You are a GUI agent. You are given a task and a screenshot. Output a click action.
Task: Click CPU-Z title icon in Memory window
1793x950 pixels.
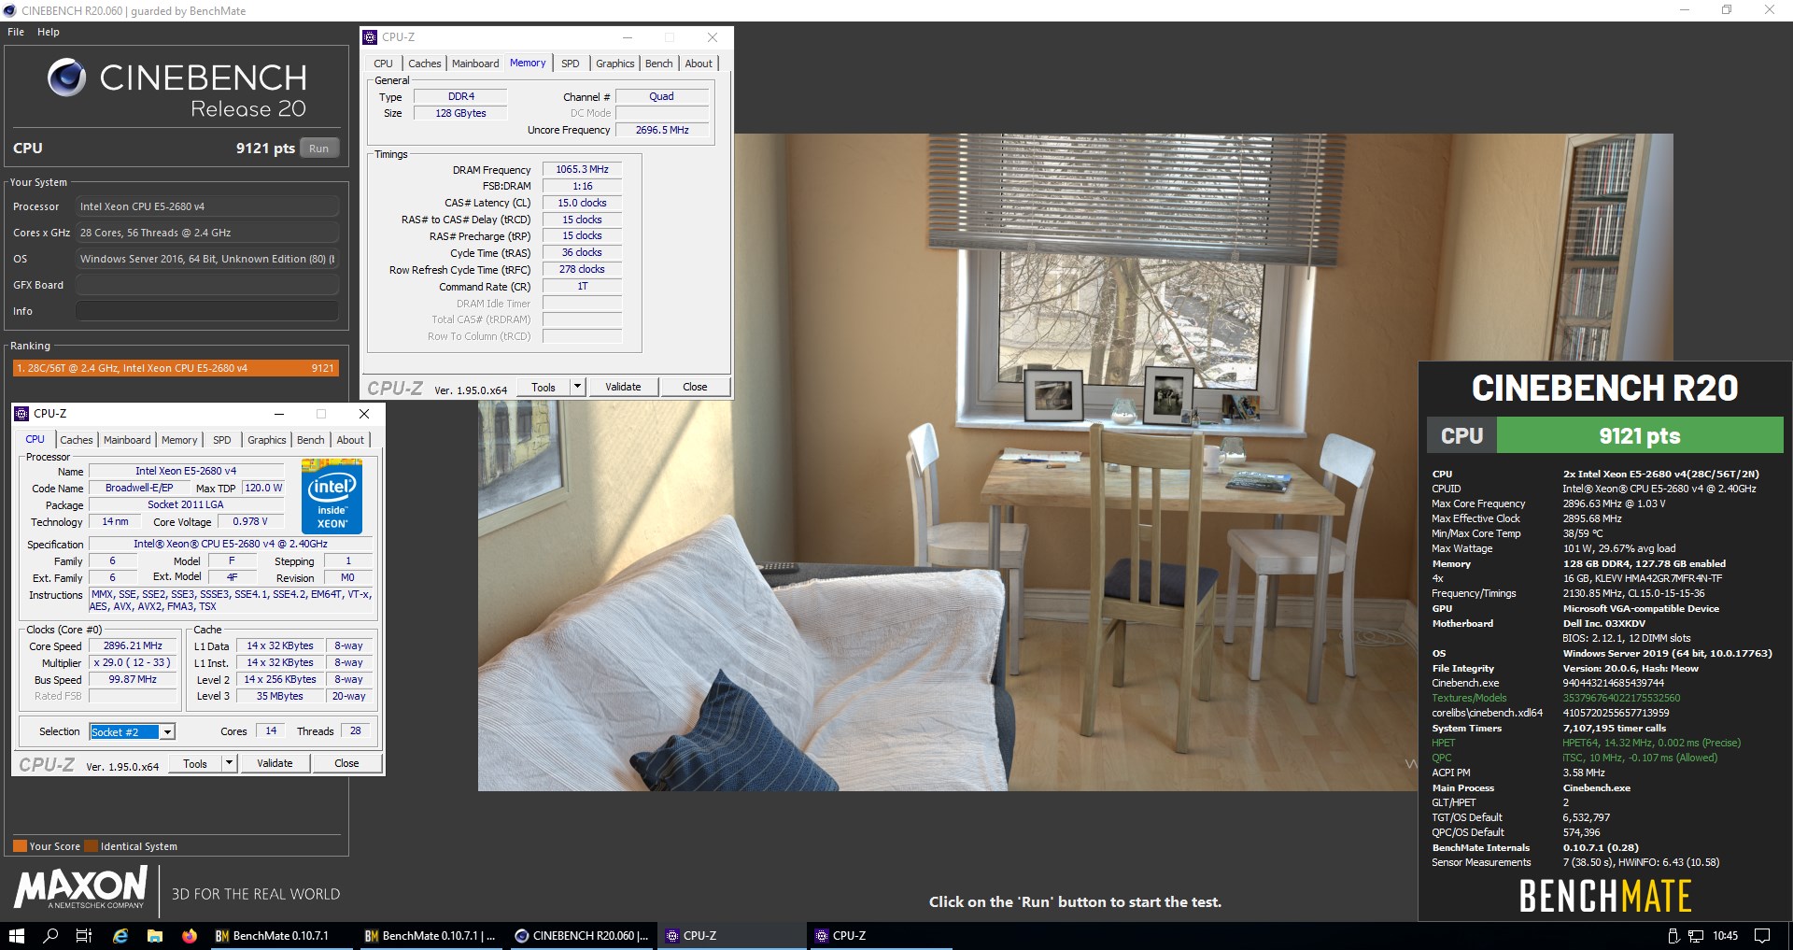(x=371, y=37)
